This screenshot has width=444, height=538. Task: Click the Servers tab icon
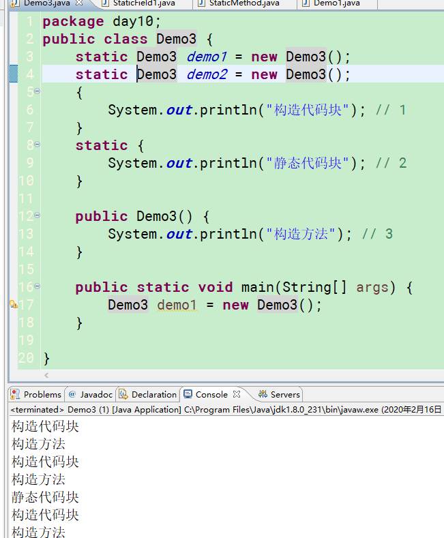pyautogui.click(x=263, y=394)
